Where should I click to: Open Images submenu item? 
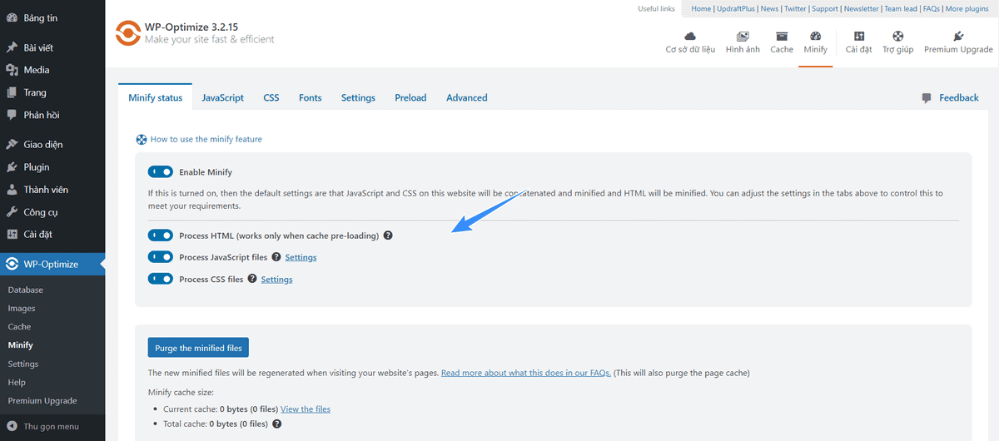tap(22, 309)
